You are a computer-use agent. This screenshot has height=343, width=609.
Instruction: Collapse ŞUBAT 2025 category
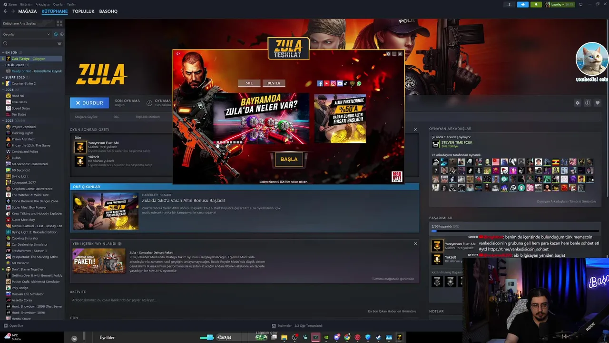pos(3,77)
